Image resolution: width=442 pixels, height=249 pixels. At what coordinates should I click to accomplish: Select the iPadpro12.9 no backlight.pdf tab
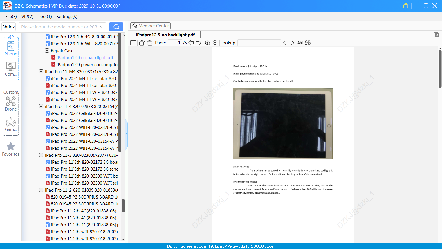pyautogui.click(x=165, y=35)
